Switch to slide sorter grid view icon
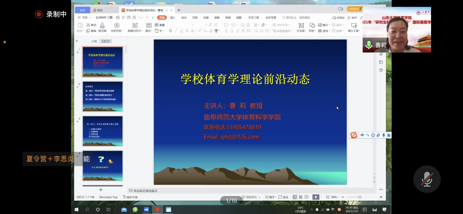 tap(300, 197)
